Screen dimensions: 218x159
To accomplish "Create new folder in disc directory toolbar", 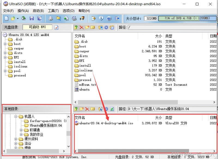I will pyautogui.click(x=87, y=27).
